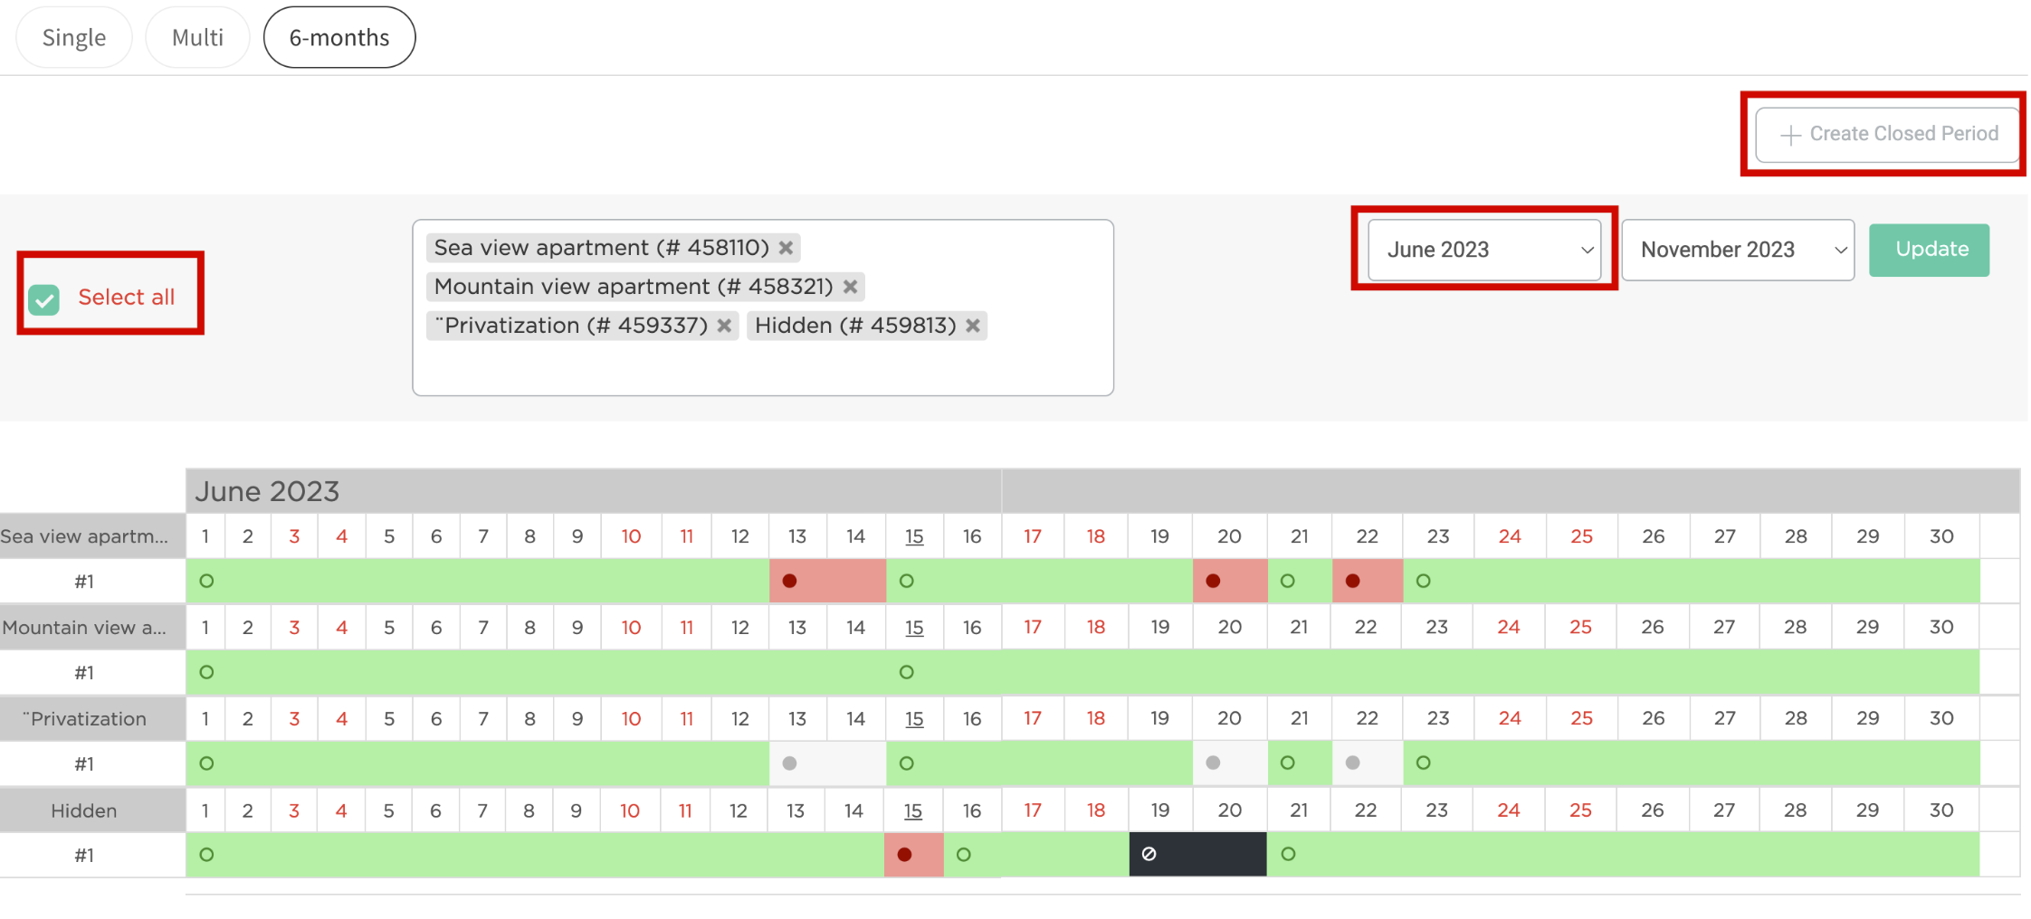This screenshot has height=919, width=2031.
Task: Remove Privatization tag
Action: click(x=724, y=326)
